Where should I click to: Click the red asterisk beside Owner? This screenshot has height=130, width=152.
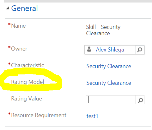point(9,47)
